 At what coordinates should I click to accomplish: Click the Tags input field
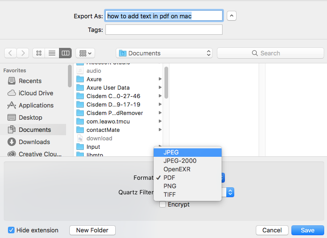[164, 30]
